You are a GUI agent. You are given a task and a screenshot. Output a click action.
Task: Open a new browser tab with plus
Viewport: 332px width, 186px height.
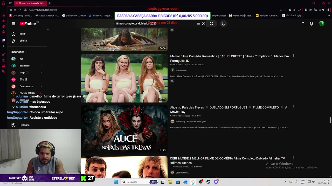point(49,3)
